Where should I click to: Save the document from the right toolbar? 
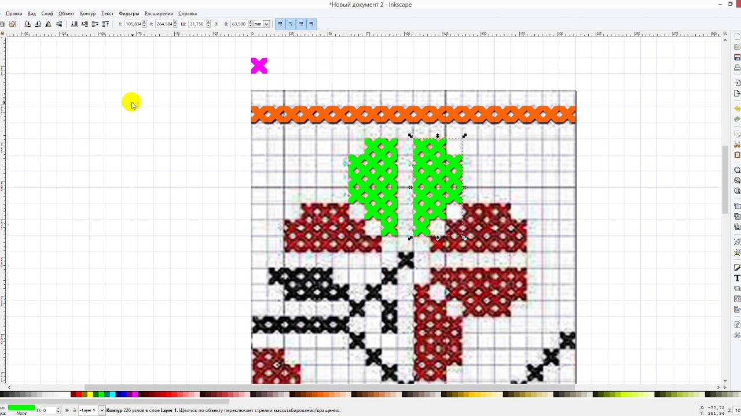coord(737,57)
